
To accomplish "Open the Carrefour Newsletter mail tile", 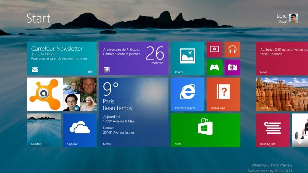I will [62, 58].
